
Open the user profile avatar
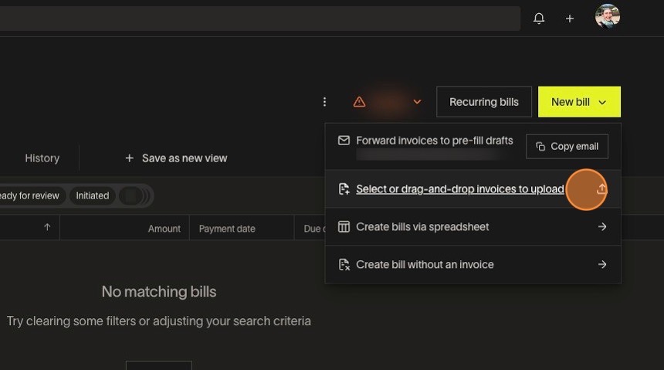click(x=608, y=16)
